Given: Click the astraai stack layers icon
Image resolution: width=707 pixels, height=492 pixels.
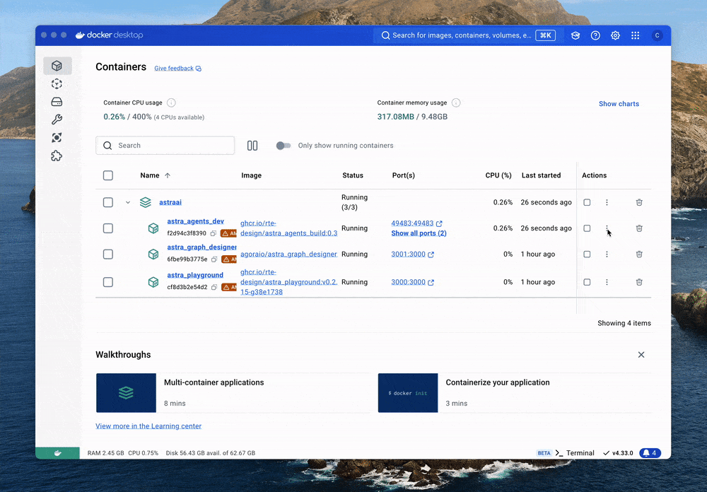Looking at the screenshot, I should (x=145, y=202).
